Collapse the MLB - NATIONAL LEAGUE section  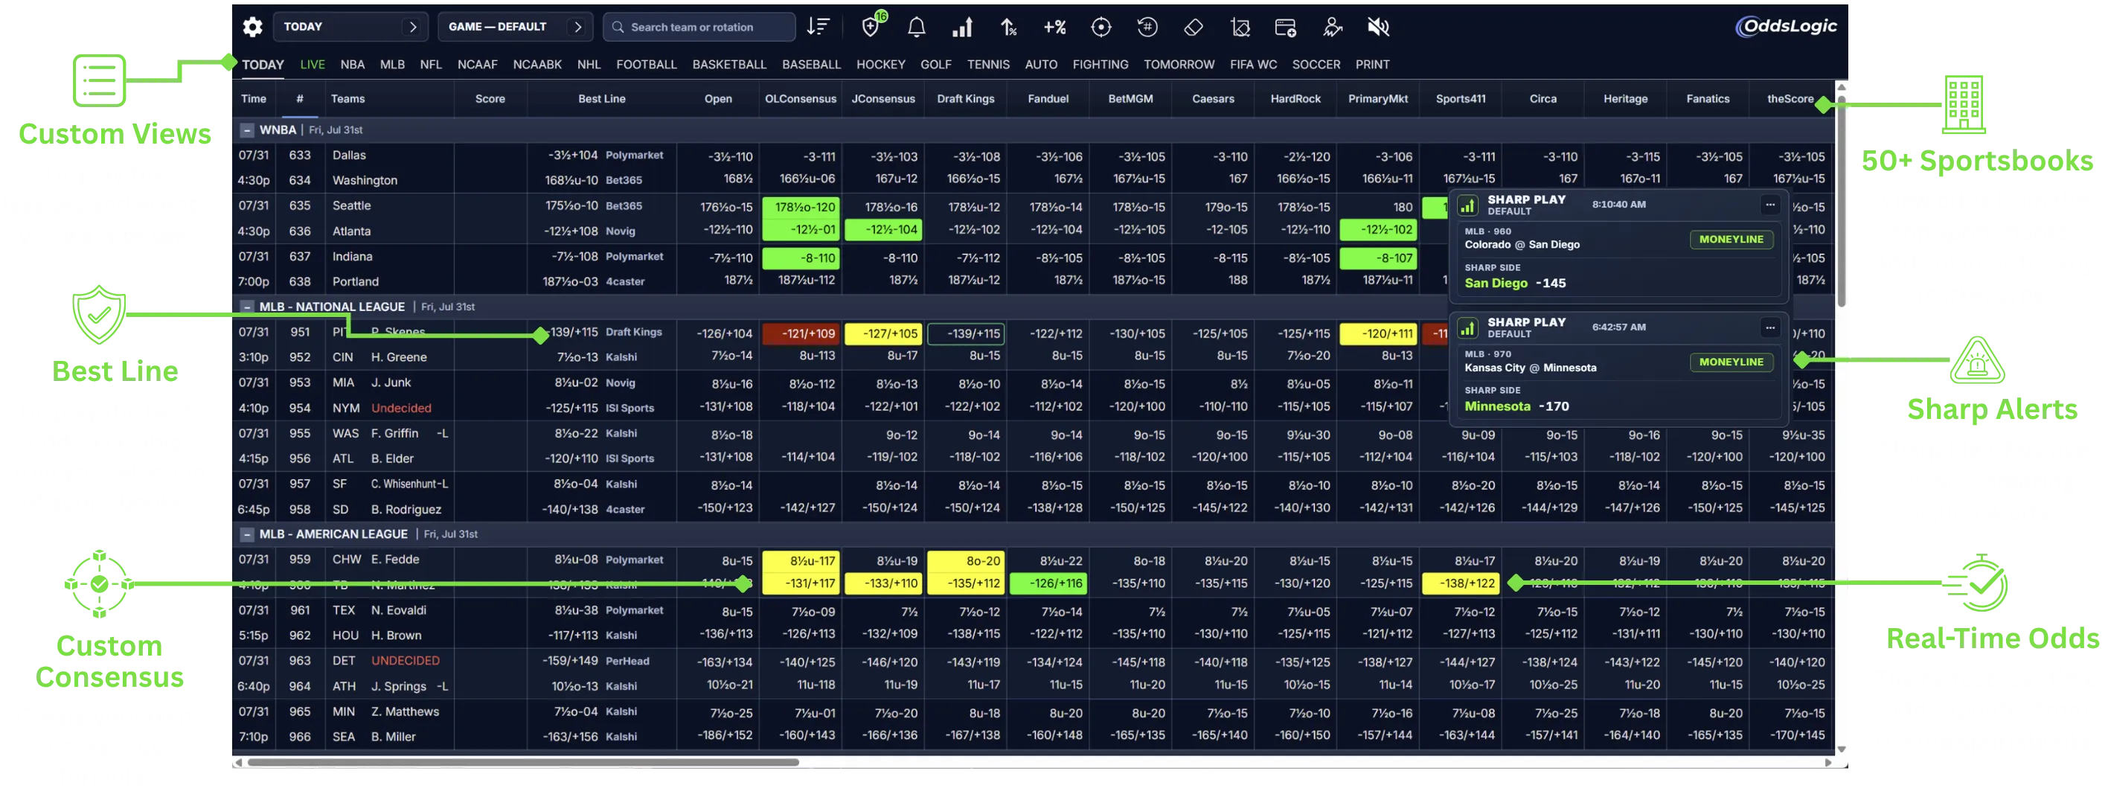[x=247, y=307]
